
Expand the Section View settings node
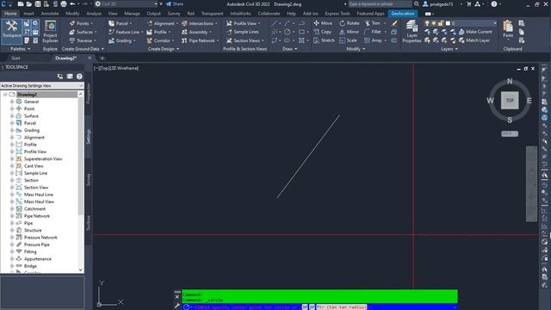(x=12, y=188)
